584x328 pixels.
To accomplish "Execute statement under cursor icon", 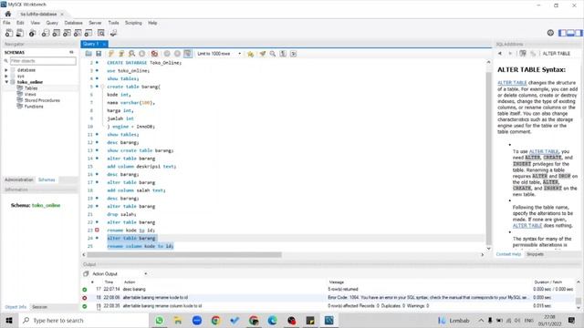I will coord(121,54).
